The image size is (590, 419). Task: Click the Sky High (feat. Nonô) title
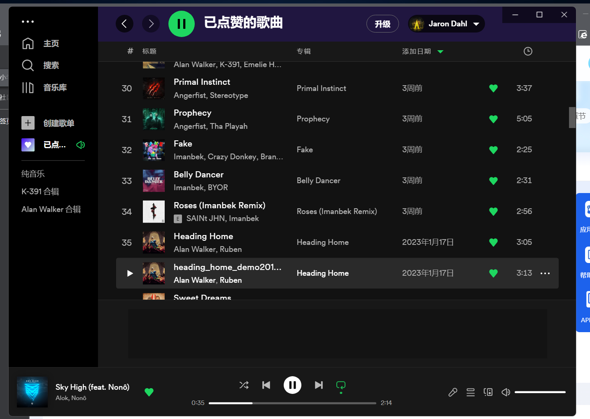click(x=92, y=387)
